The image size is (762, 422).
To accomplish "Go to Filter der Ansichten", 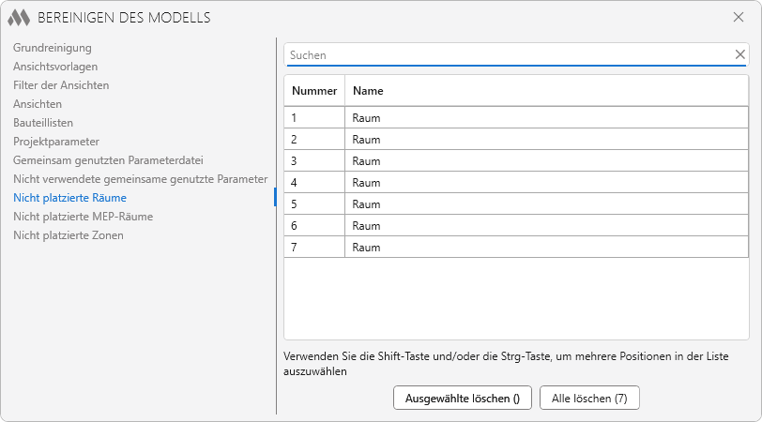I will pyautogui.click(x=61, y=85).
